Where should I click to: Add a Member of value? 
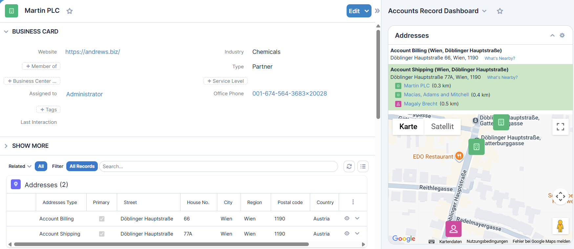(x=41, y=66)
